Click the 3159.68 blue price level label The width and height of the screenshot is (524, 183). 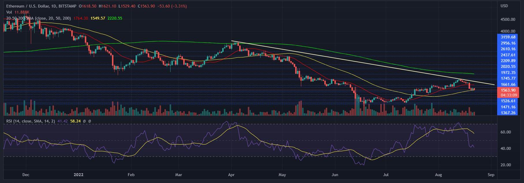pyautogui.click(x=508, y=37)
